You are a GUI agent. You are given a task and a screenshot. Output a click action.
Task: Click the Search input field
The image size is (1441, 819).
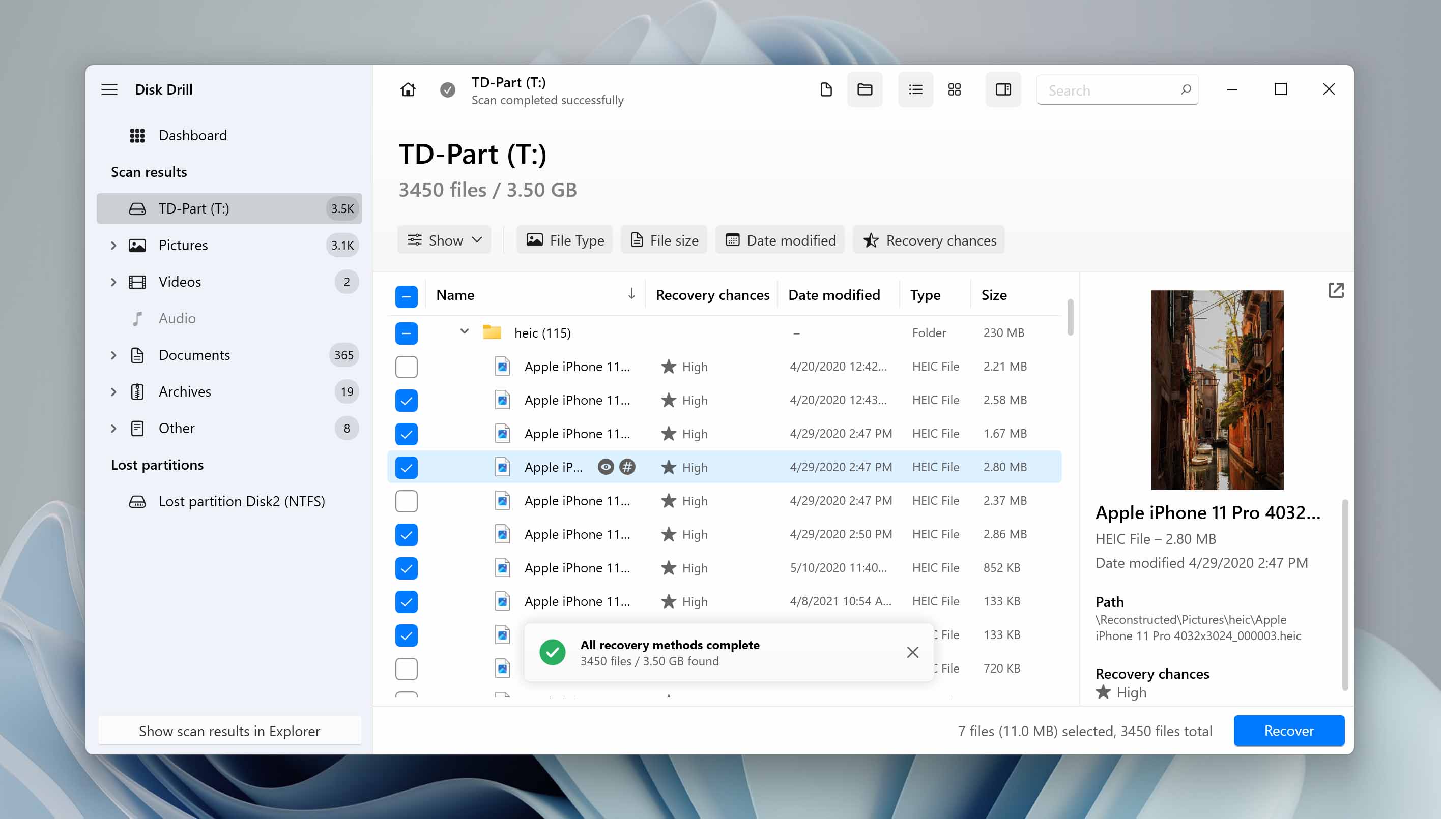click(x=1116, y=90)
